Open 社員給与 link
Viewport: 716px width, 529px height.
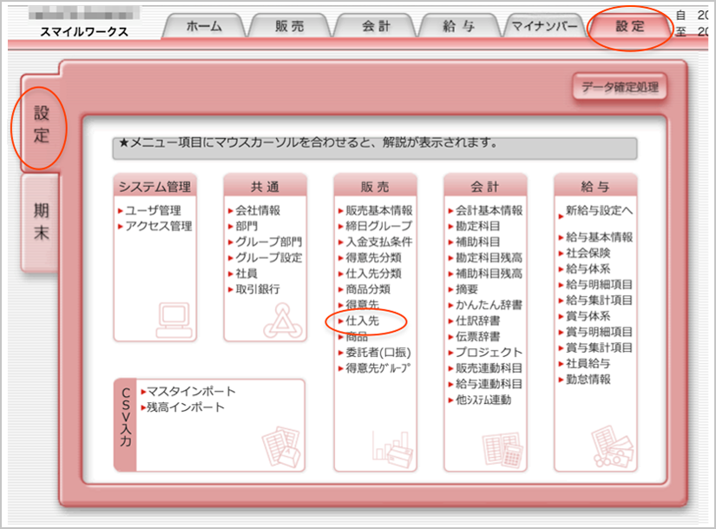pyautogui.click(x=588, y=363)
